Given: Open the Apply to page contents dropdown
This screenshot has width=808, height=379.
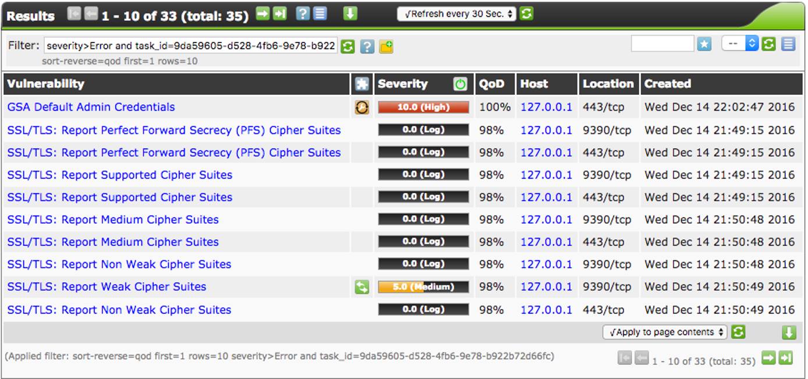Looking at the screenshot, I should pos(664,331).
